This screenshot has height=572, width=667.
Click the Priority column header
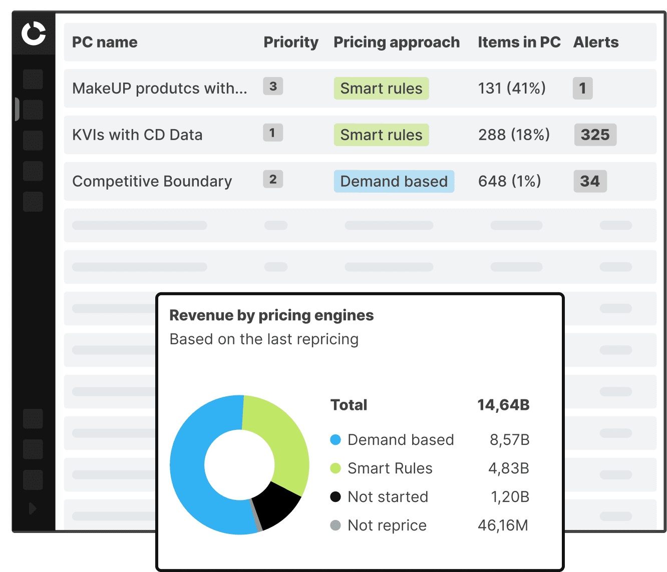291,42
